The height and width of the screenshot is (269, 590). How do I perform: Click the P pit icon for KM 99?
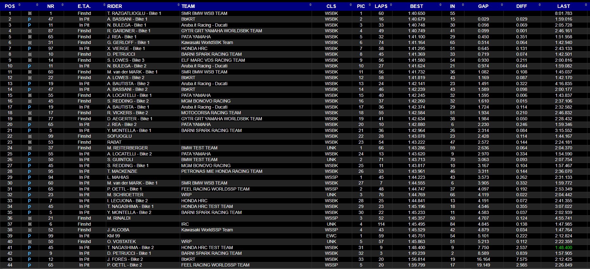pyautogui.click(x=29, y=236)
